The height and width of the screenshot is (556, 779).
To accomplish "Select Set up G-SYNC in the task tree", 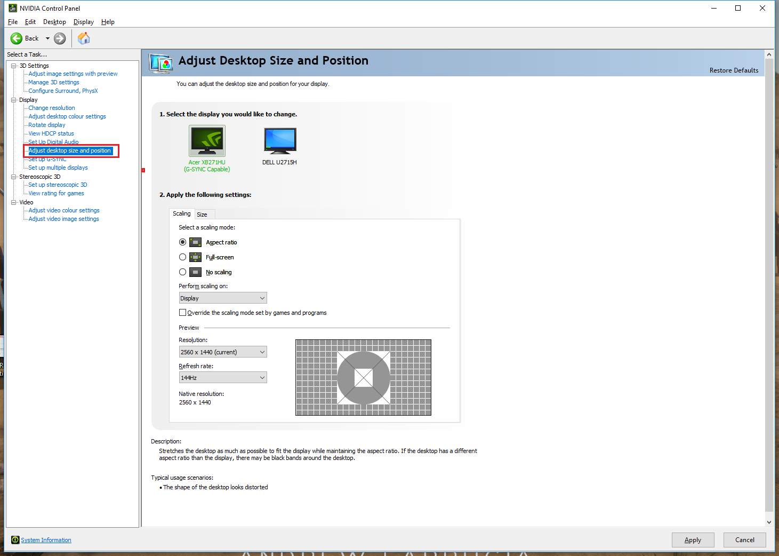I will (46, 158).
